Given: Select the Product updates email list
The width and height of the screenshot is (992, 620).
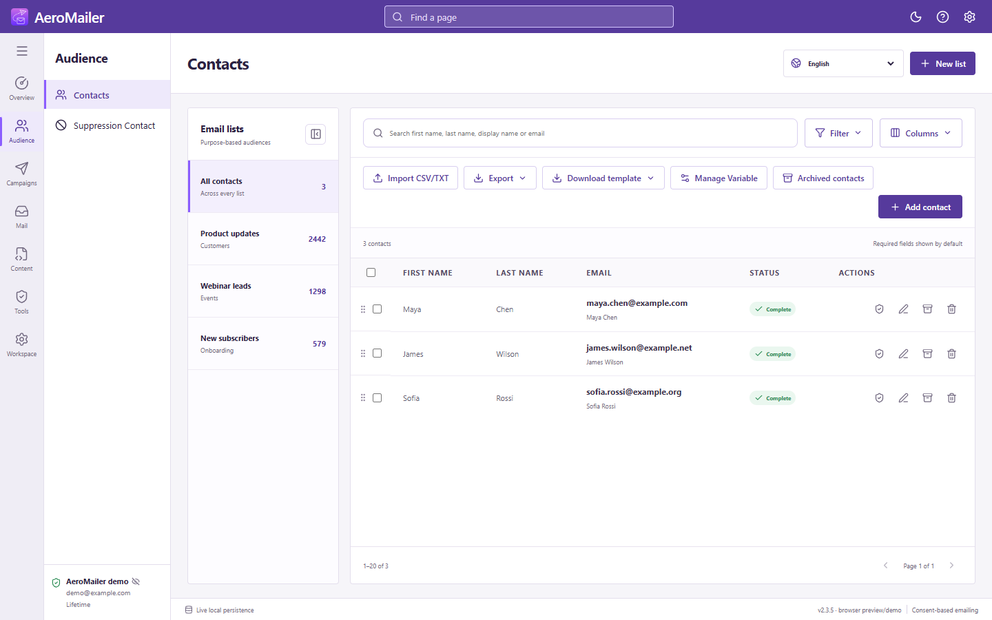Looking at the screenshot, I should (263, 239).
